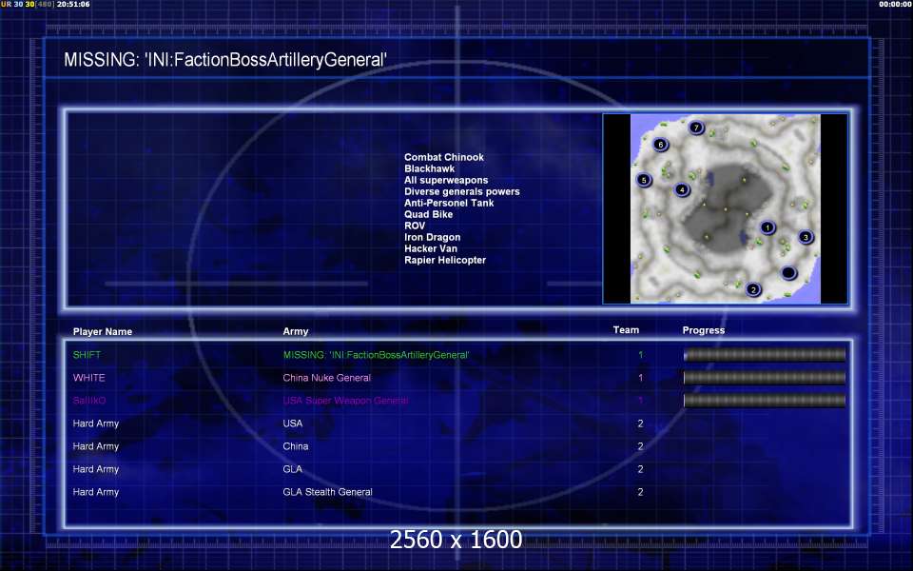Select start position 6 on minimap
913x571 pixels.
tap(660, 145)
